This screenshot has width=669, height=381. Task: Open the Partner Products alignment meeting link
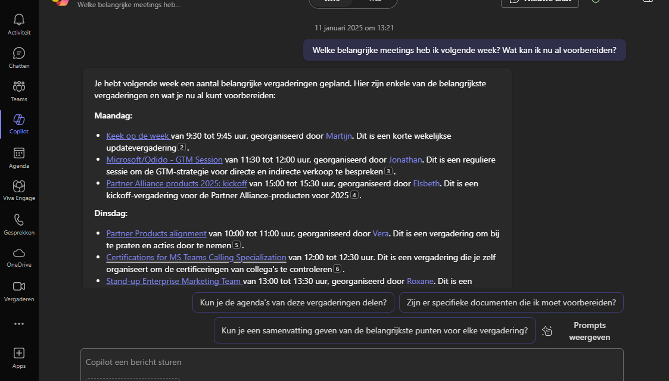click(156, 233)
